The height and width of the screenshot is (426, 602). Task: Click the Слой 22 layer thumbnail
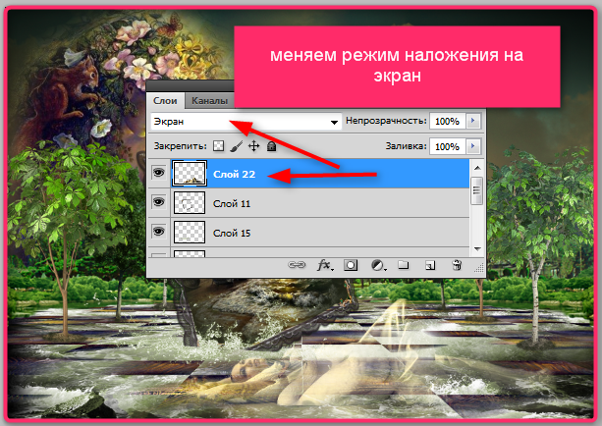190,174
